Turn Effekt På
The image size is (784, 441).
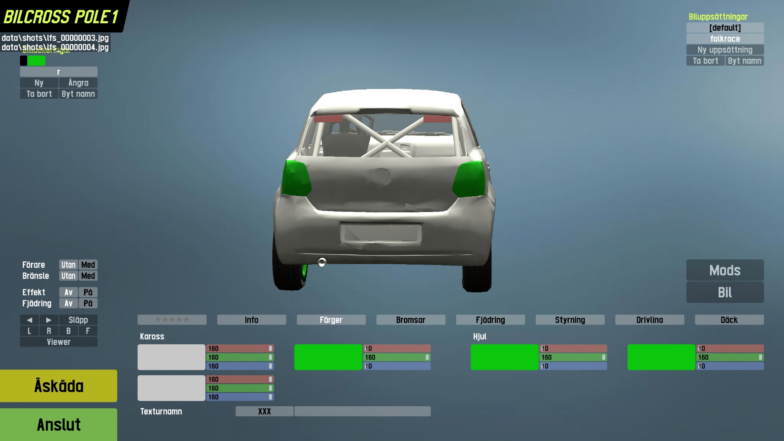[88, 292]
